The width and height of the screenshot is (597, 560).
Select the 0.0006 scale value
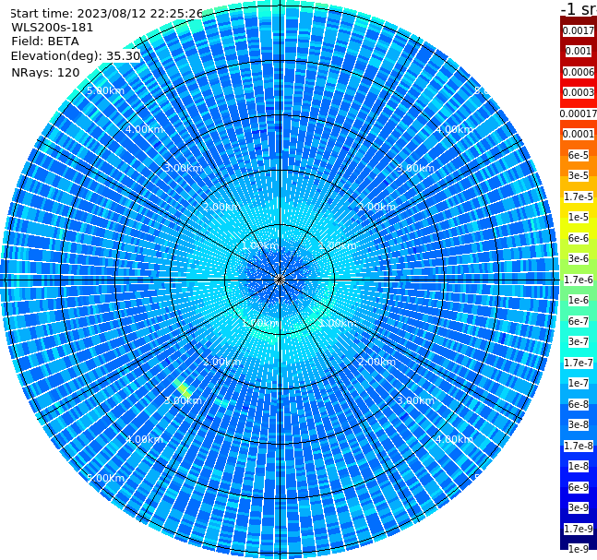point(579,72)
